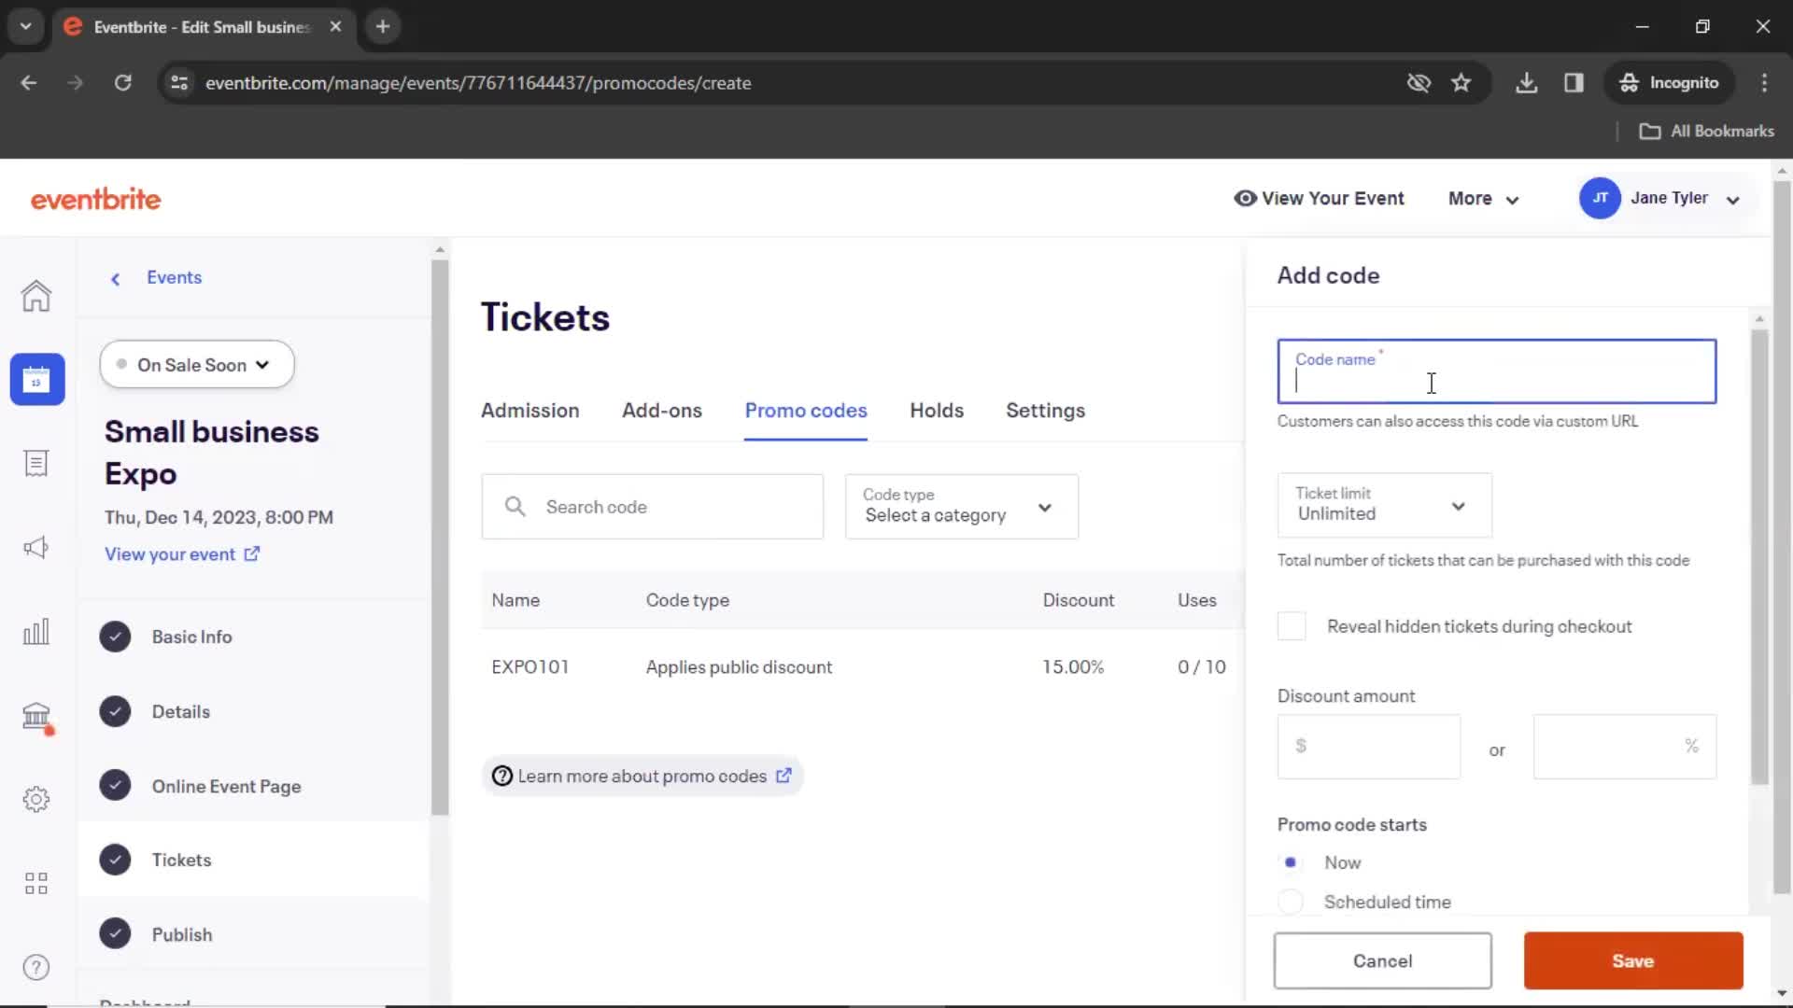The height and width of the screenshot is (1008, 1793).
Task: Toggle the browser side panel icon
Action: [1574, 83]
